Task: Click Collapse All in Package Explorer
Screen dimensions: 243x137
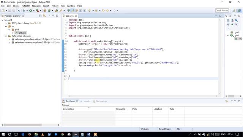Action: [x=40, y=16]
